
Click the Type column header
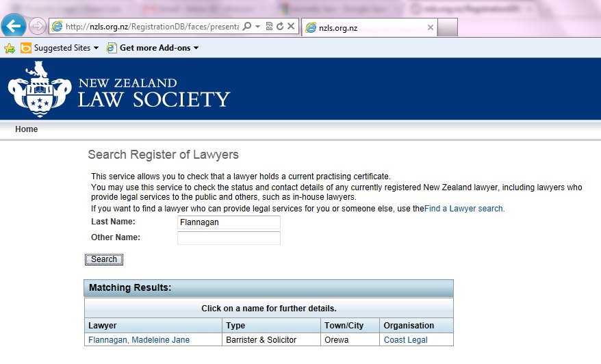pyautogui.click(x=271, y=325)
